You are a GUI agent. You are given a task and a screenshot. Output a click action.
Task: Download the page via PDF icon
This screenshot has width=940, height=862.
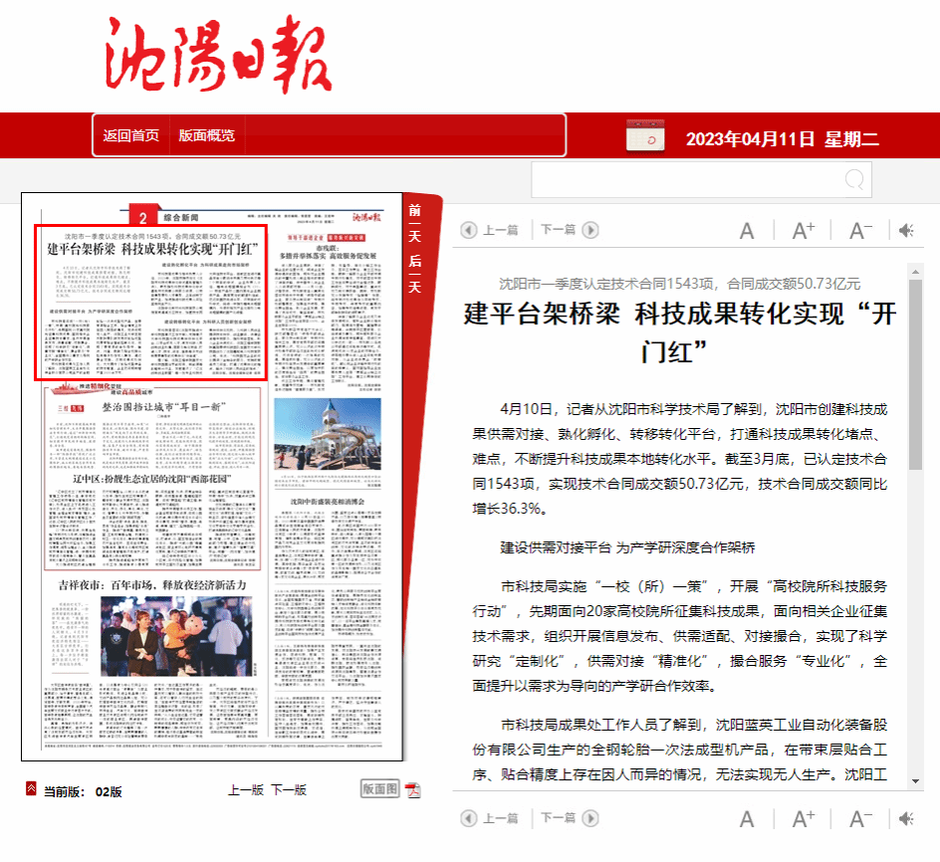click(x=412, y=790)
